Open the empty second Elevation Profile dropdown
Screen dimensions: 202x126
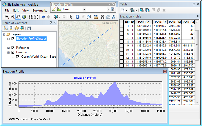(x=108, y=9)
